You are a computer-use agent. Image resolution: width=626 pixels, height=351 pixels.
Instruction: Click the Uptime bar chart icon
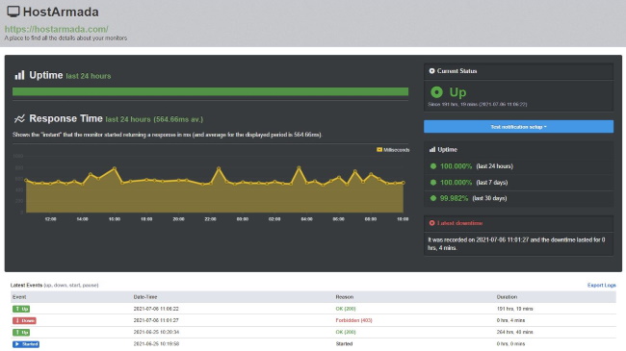(x=19, y=75)
